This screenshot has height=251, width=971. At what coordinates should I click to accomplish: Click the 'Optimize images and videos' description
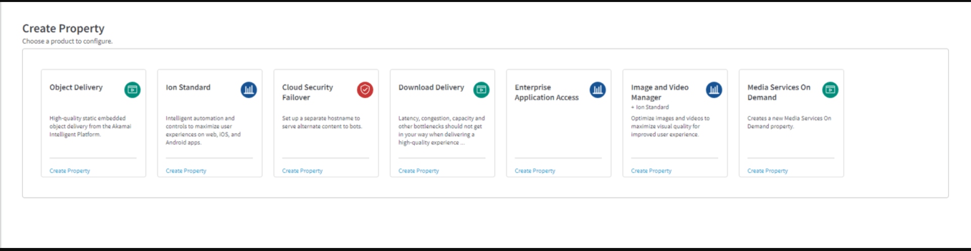point(670,126)
